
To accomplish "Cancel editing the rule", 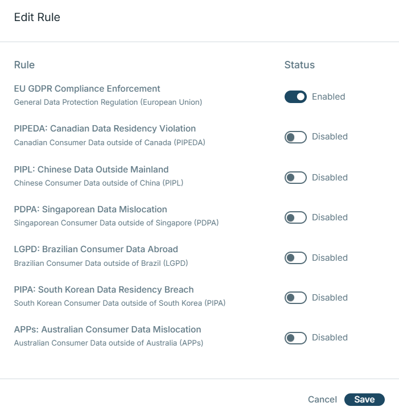I will [x=322, y=400].
